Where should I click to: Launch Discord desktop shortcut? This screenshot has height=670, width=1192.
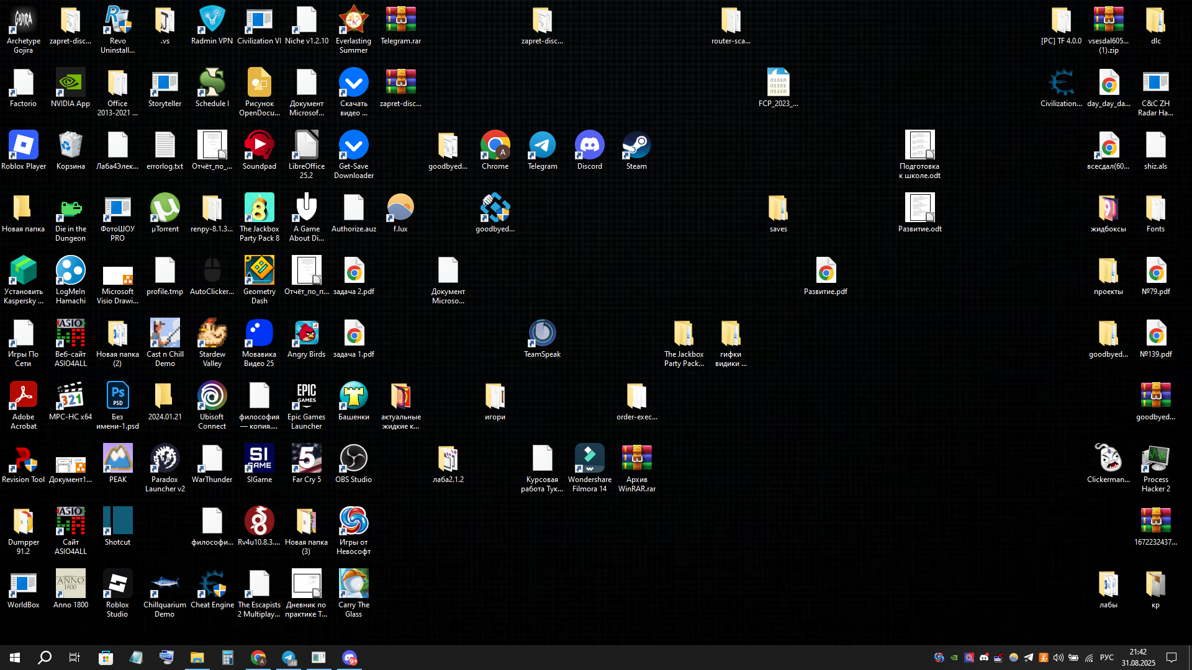590,151
